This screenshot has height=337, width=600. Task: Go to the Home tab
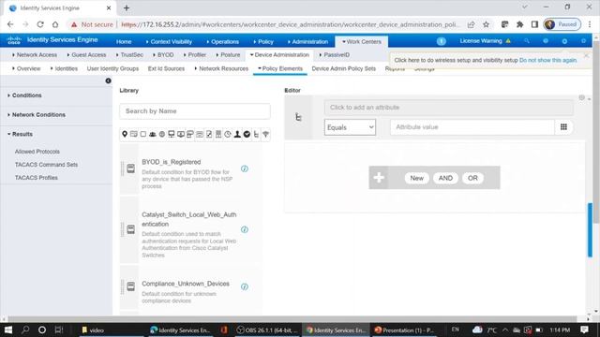tap(124, 41)
